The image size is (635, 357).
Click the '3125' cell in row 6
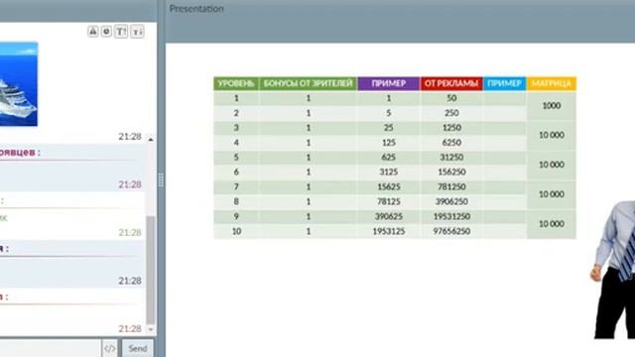pos(388,172)
